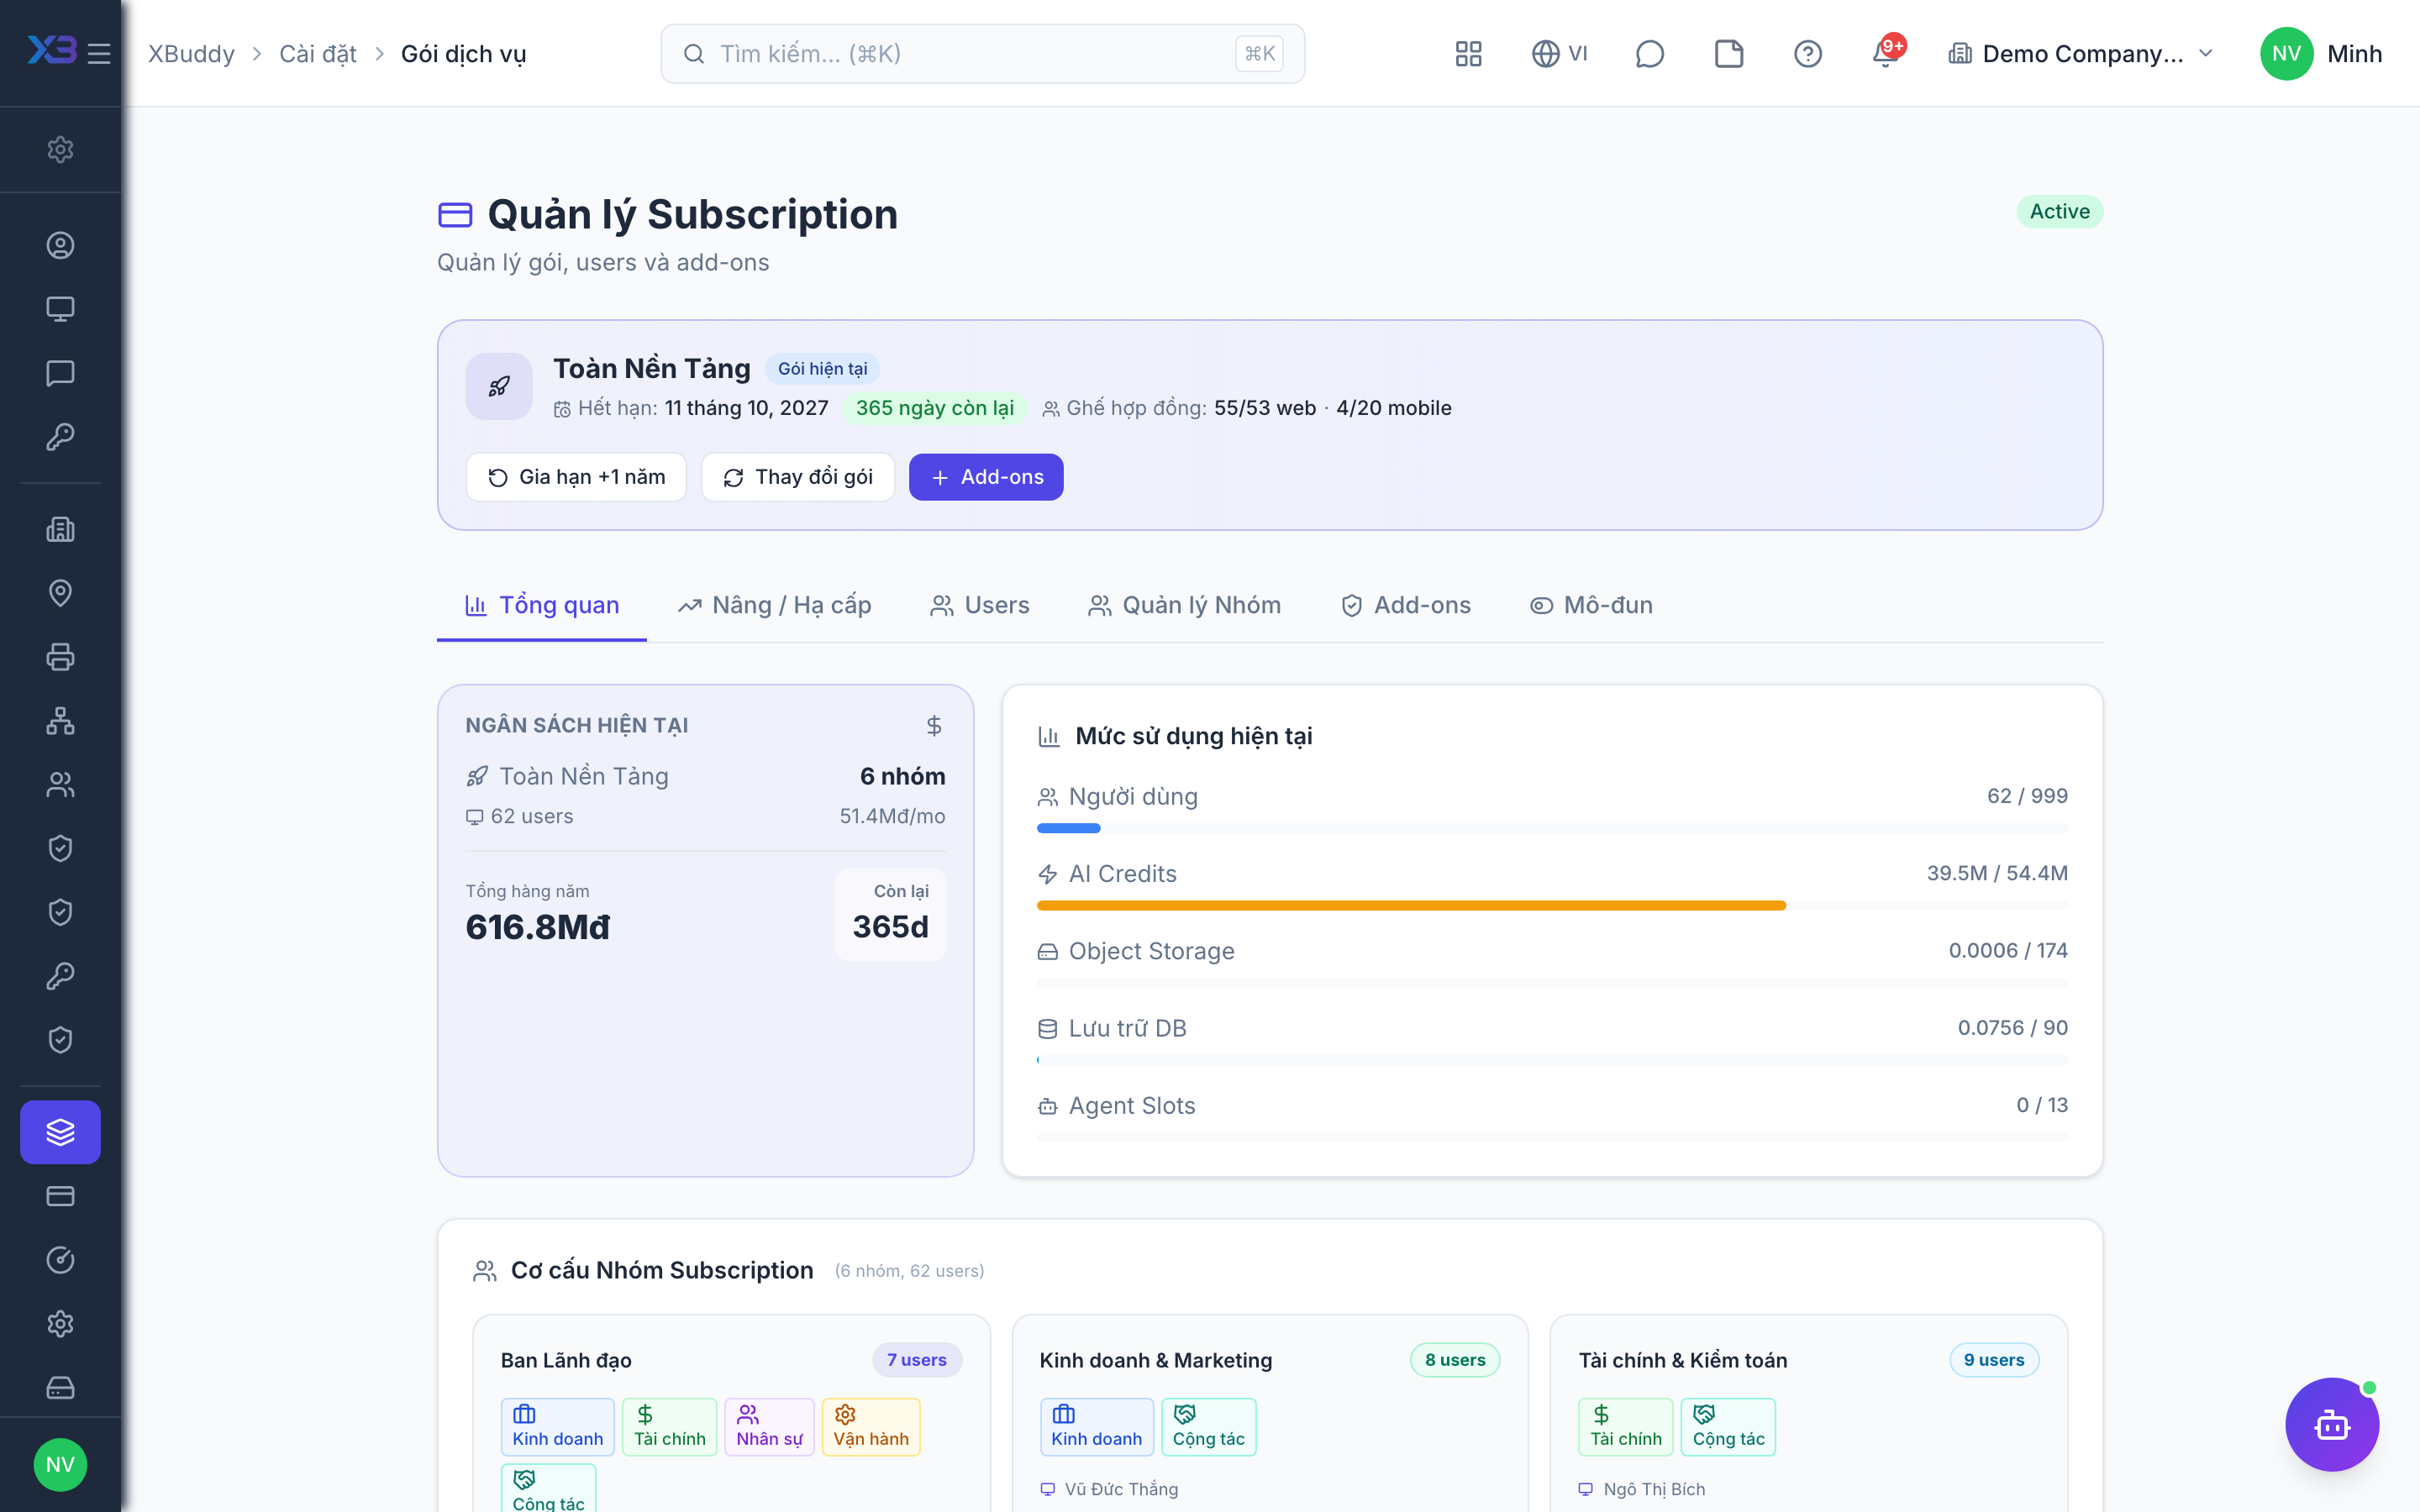2420x1512 pixels.
Task: Open the gauge speedometer icon in sidebar
Action: (60, 1260)
